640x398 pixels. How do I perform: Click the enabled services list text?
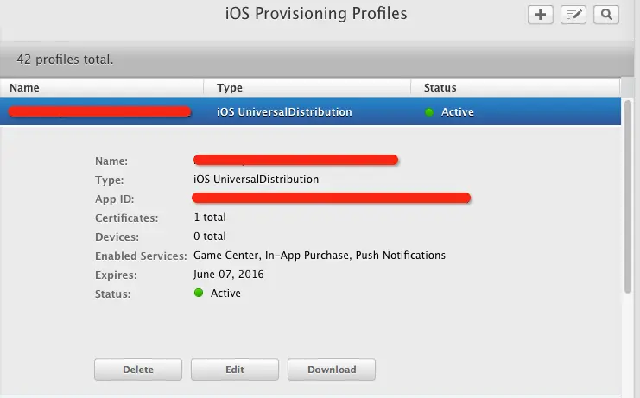[x=320, y=256]
